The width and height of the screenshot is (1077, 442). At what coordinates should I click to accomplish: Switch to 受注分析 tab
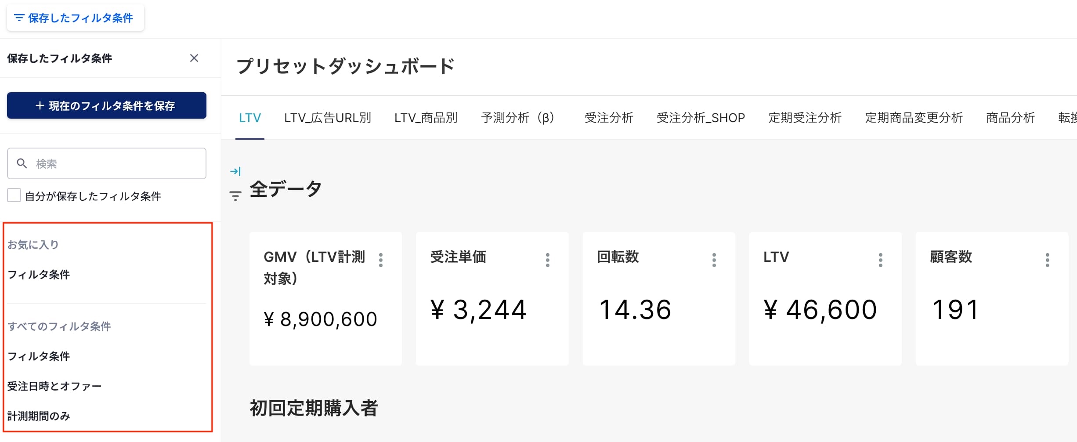click(609, 118)
